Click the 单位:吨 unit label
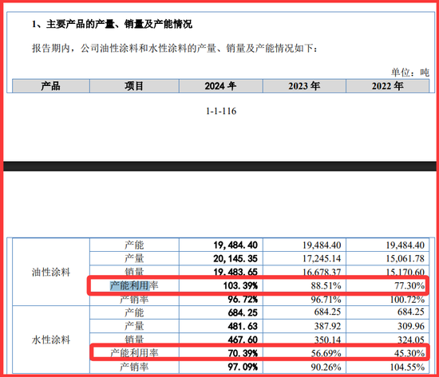439x377 pixels. 410,73
